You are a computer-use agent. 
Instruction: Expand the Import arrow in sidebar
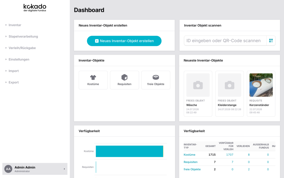[6, 71]
